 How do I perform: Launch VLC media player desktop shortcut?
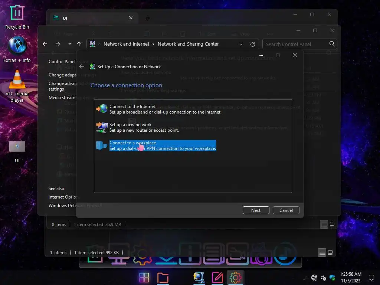tap(17, 86)
